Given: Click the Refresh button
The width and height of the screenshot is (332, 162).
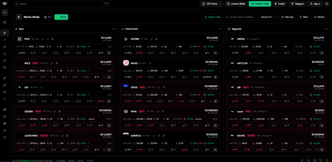Looking at the screenshot, I should [319, 17].
